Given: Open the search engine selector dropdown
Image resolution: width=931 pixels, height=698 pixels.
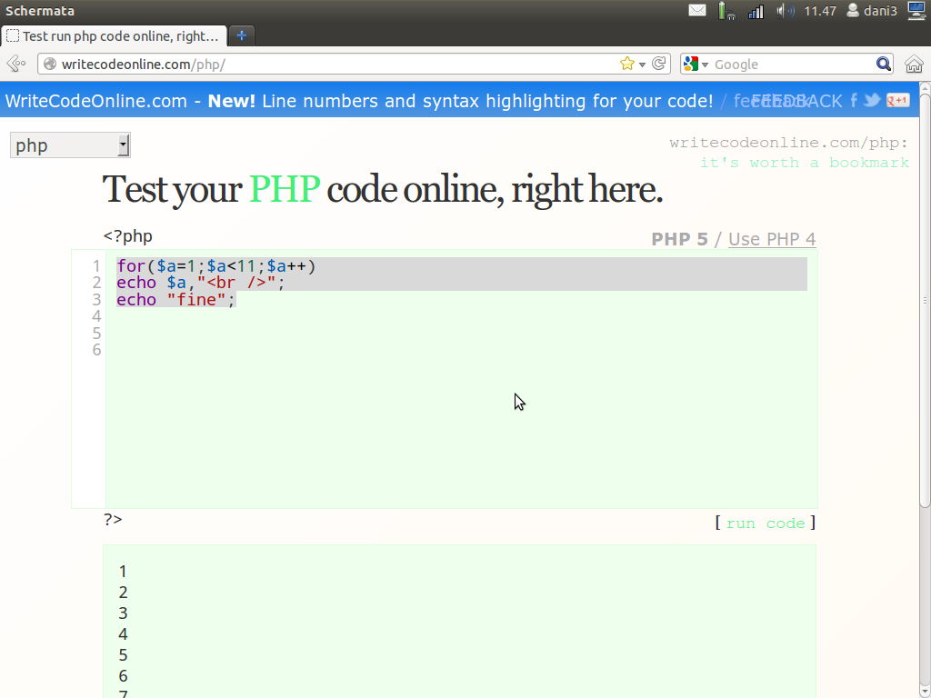Looking at the screenshot, I should click(x=706, y=64).
